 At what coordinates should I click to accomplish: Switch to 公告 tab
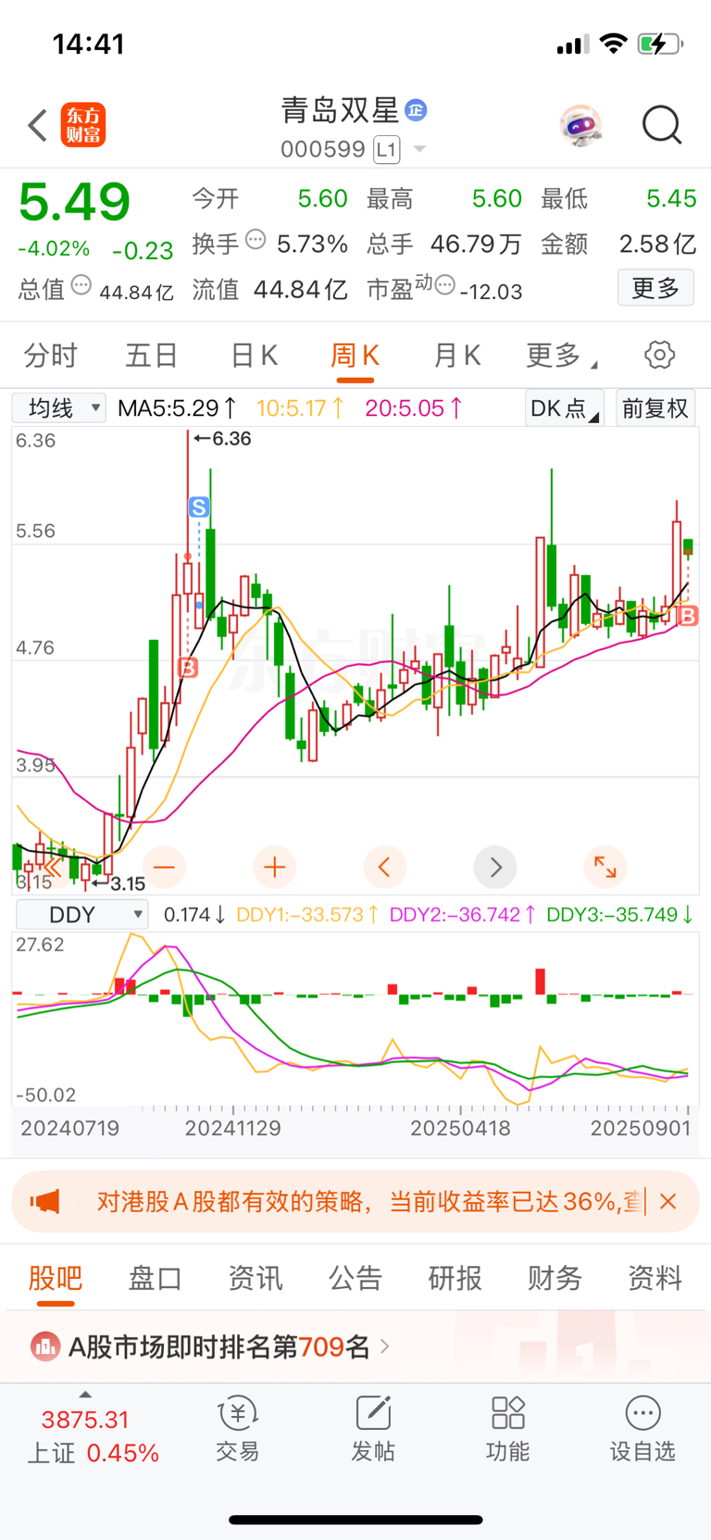point(355,1279)
